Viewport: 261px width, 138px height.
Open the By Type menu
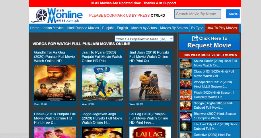click(x=197, y=28)
